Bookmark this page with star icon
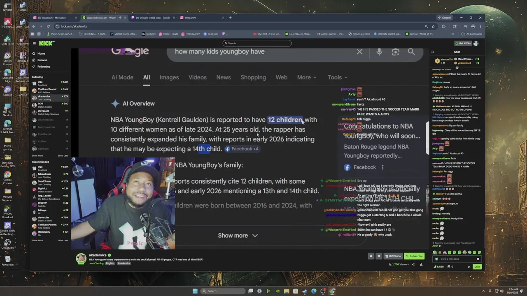 click(x=433, y=26)
